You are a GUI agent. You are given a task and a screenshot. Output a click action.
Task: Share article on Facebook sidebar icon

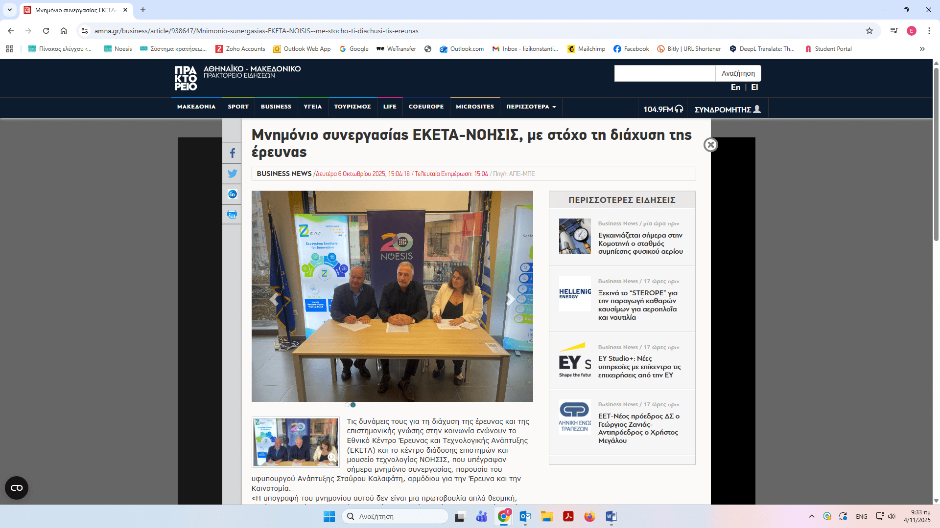point(232,153)
